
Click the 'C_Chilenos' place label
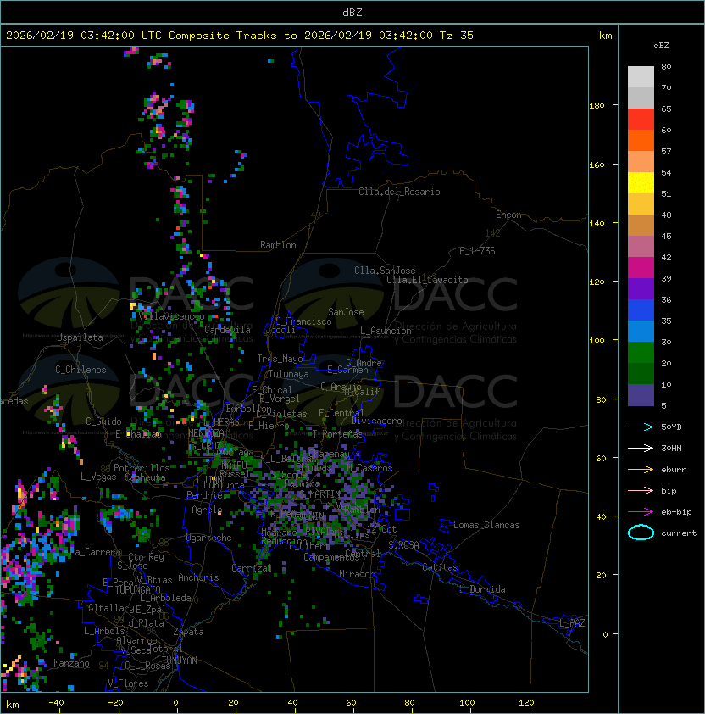tap(80, 370)
